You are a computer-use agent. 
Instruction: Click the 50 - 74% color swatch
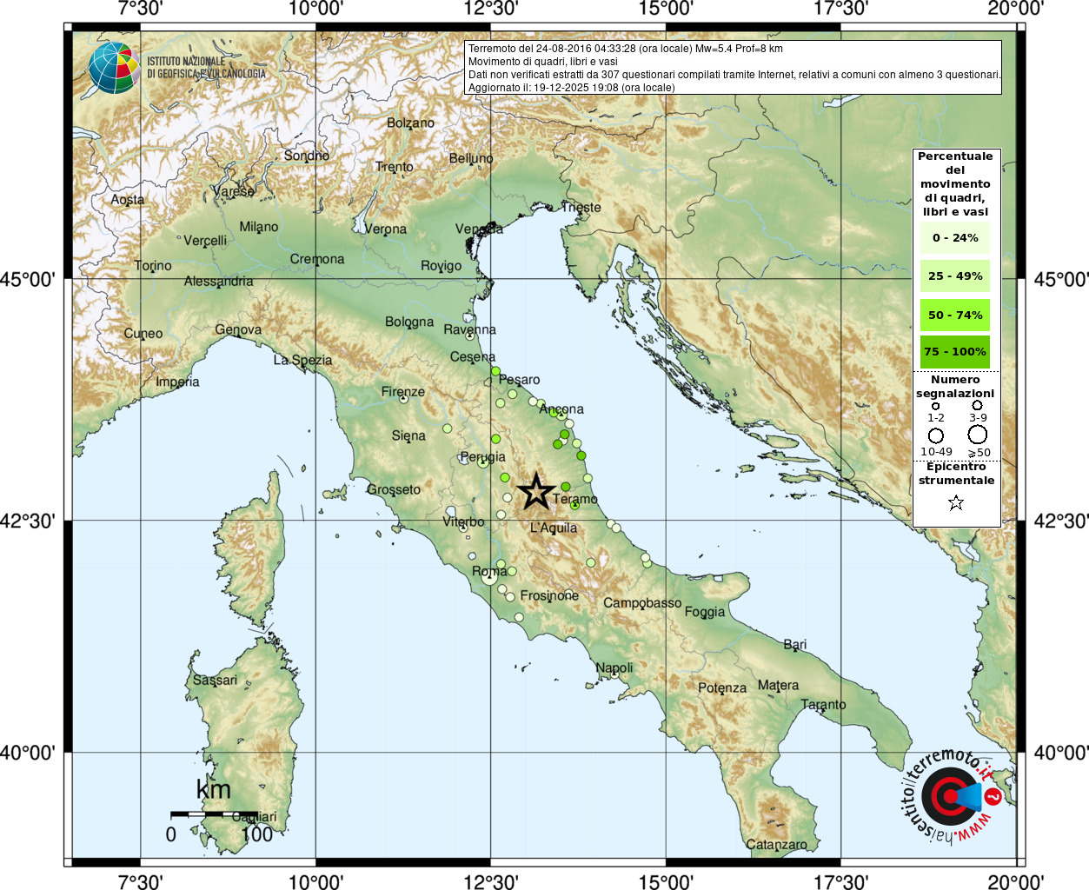coord(955,315)
